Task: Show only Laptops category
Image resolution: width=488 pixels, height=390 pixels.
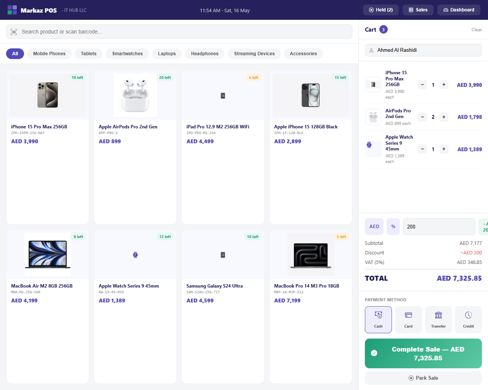Action: [167, 54]
